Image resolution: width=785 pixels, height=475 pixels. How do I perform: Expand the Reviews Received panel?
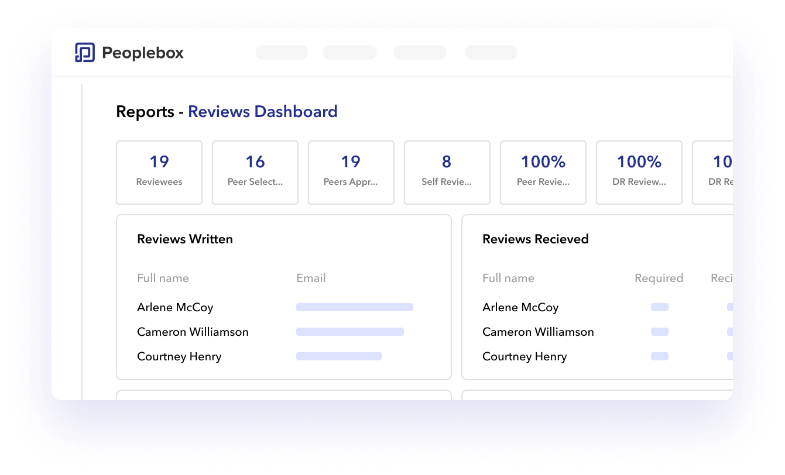(x=535, y=239)
